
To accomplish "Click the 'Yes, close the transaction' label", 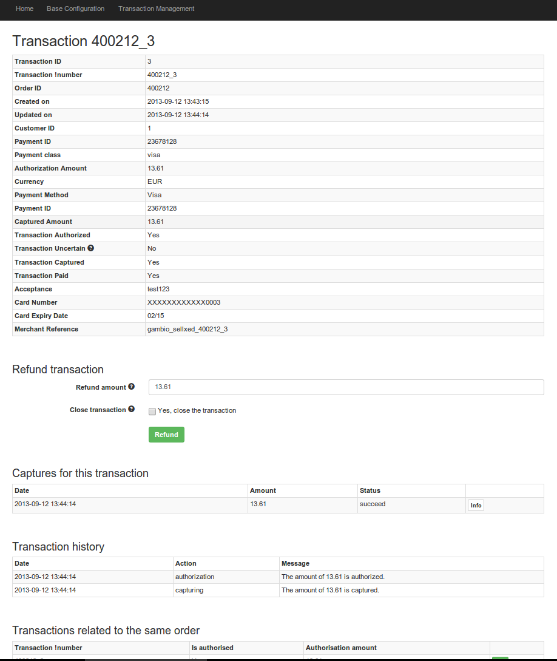I will [x=197, y=411].
